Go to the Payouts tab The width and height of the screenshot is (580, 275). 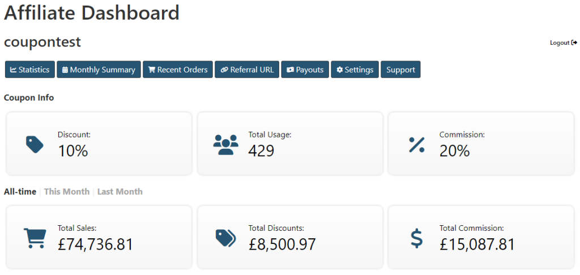click(305, 70)
